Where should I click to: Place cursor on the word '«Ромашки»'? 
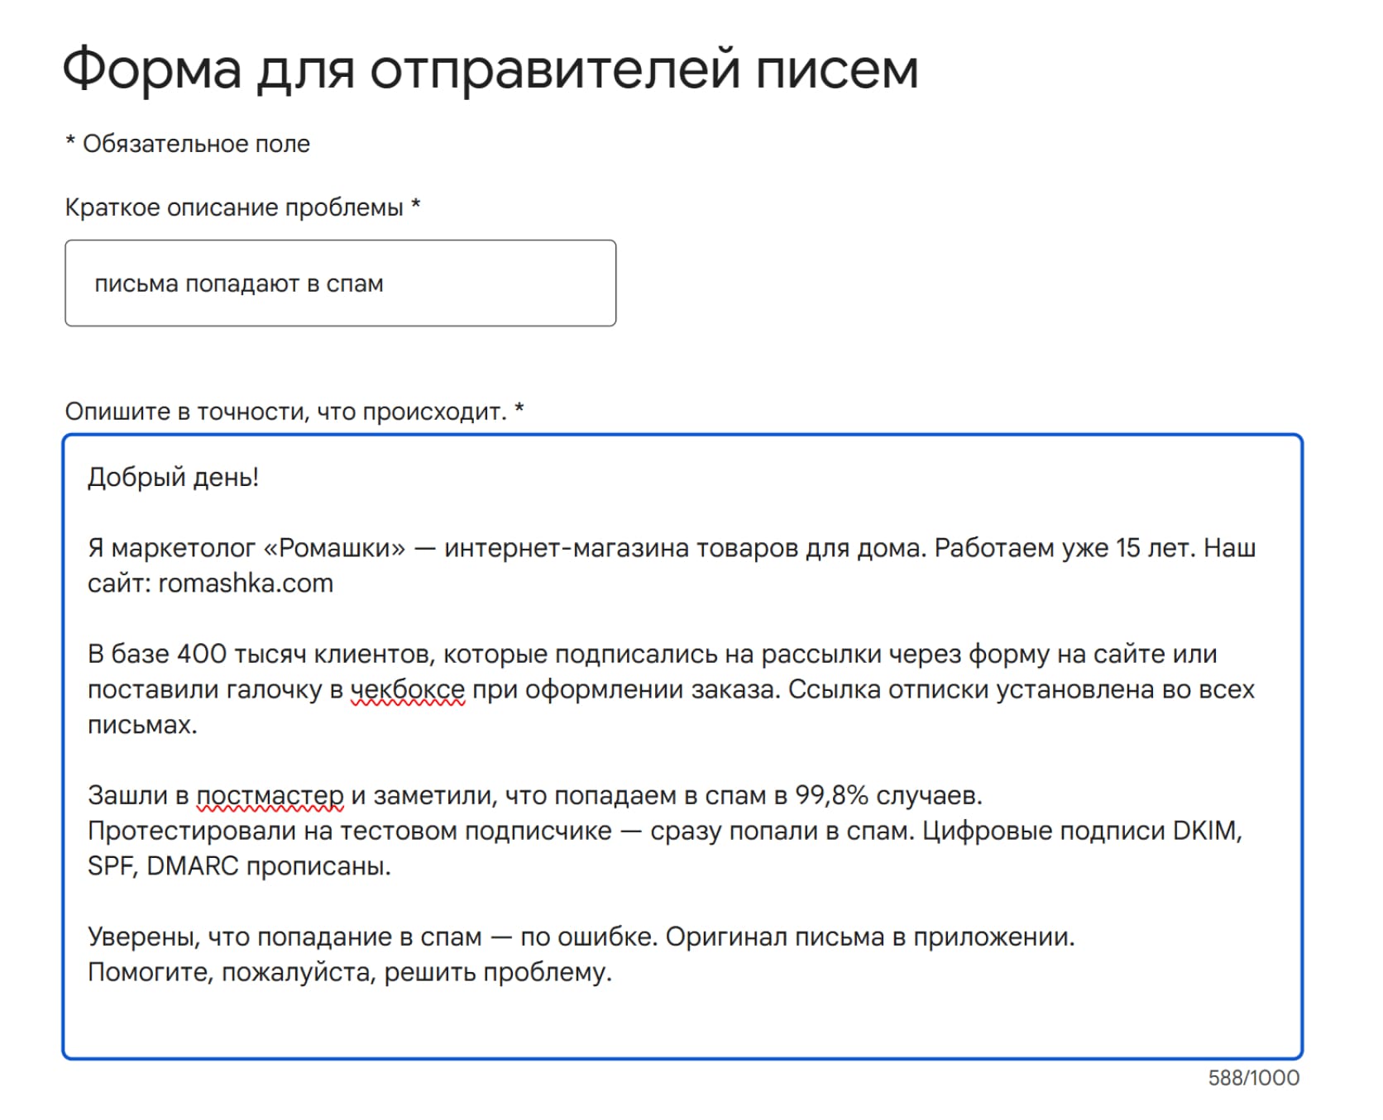point(335,548)
